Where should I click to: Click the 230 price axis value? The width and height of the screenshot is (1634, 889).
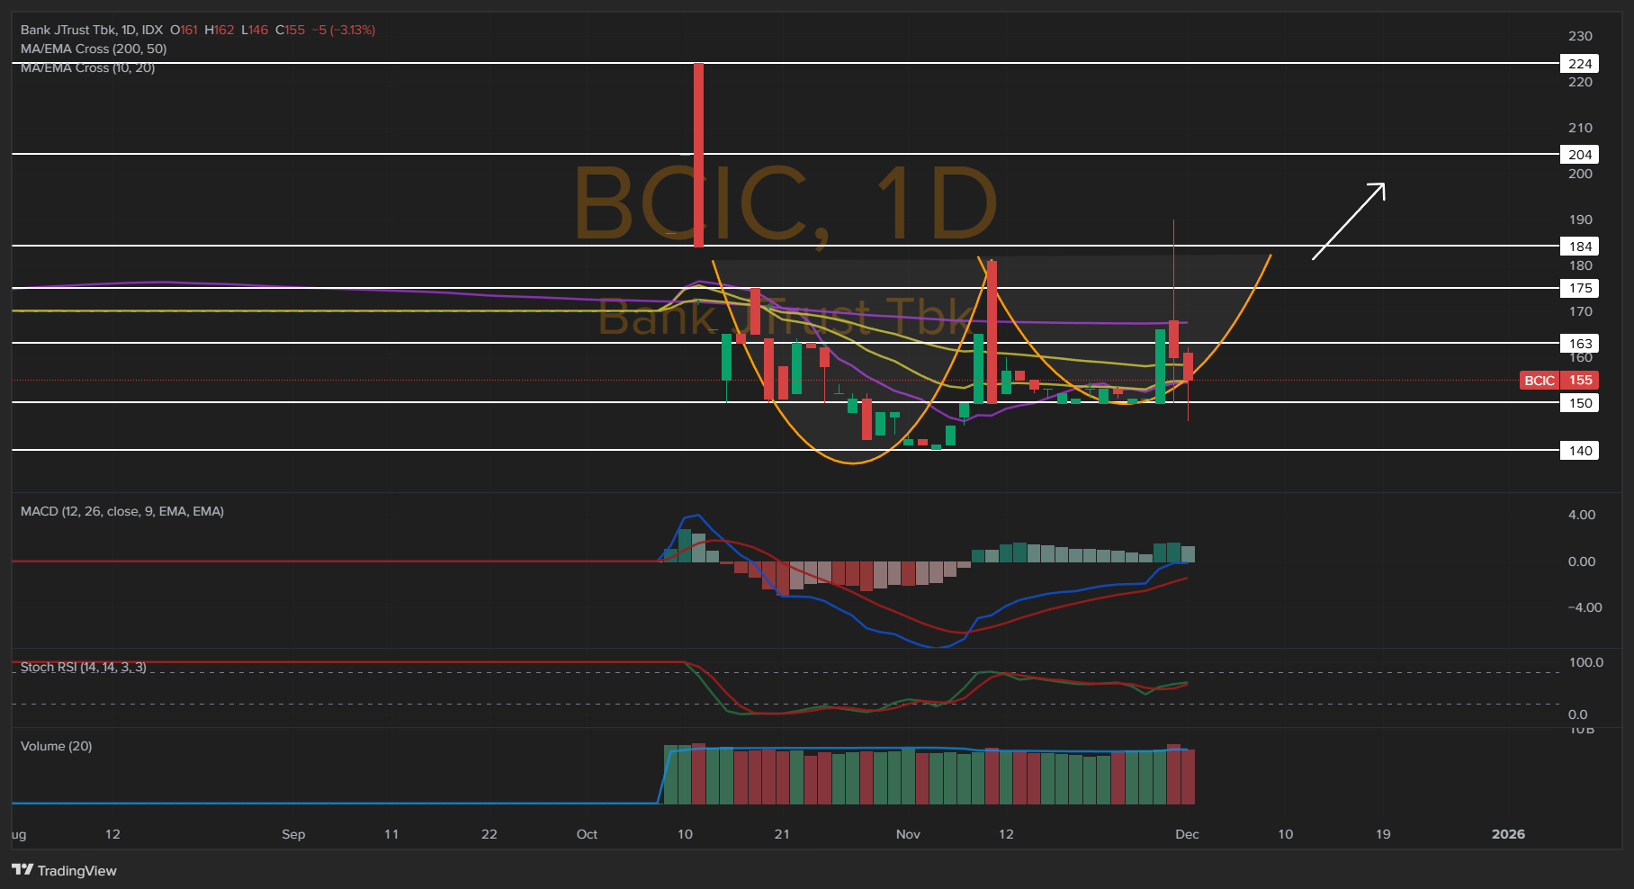pos(1580,36)
